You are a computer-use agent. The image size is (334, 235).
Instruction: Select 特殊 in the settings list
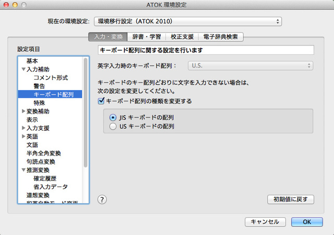39,103
